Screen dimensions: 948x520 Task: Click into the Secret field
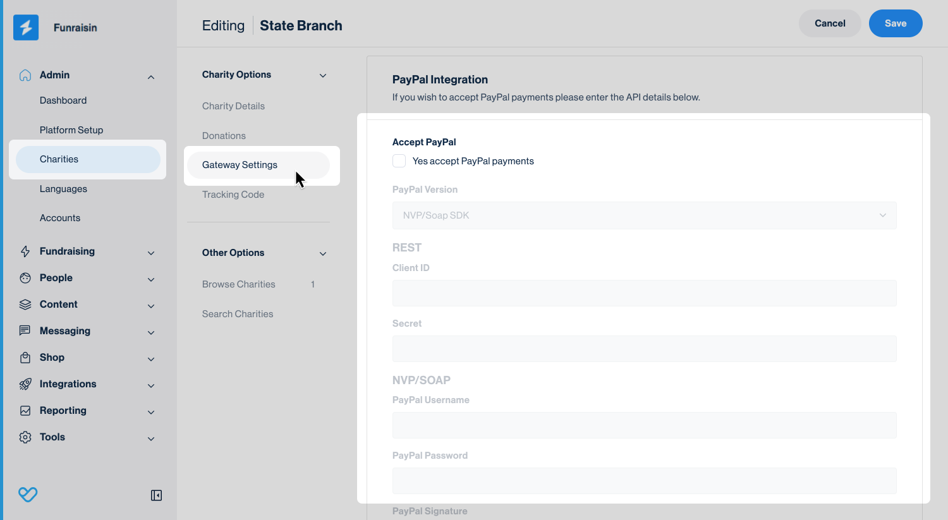645,349
